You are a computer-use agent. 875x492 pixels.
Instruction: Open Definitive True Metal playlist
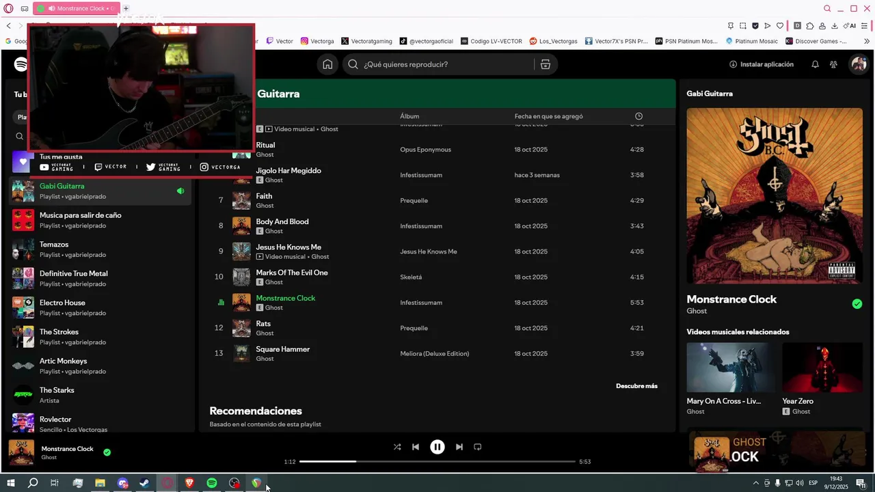point(99,278)
